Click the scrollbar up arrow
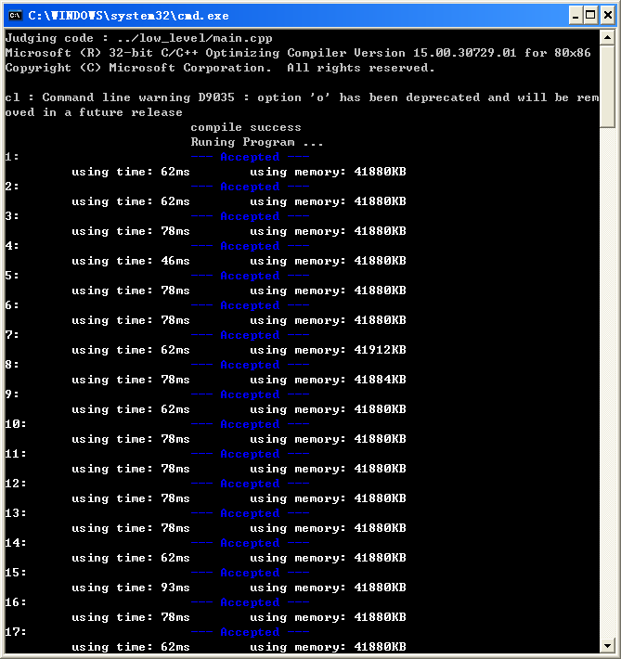The image size is (621, 659). click(x=607, y=38)
